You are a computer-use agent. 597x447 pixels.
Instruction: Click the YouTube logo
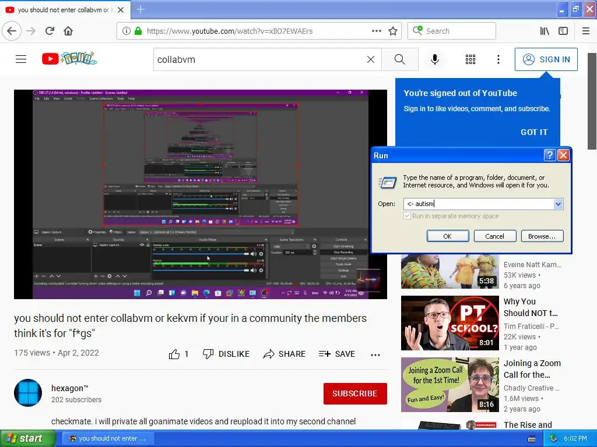(x=70, y=59)
